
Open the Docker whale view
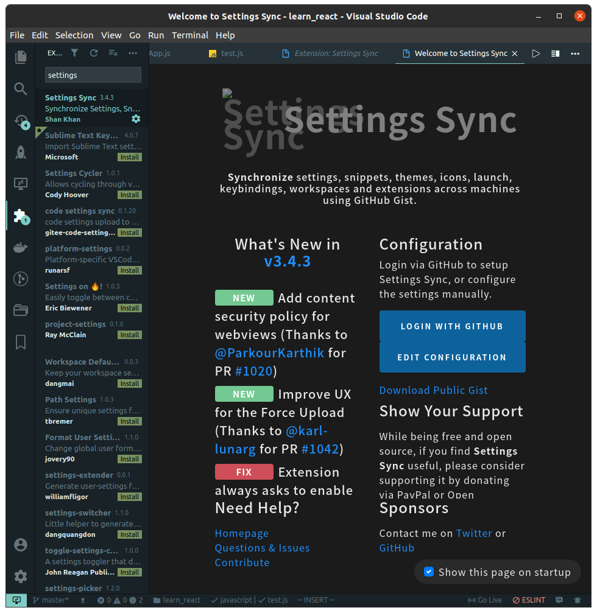[20, 248]
